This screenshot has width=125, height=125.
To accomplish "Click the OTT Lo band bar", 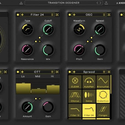I will 23,89.
